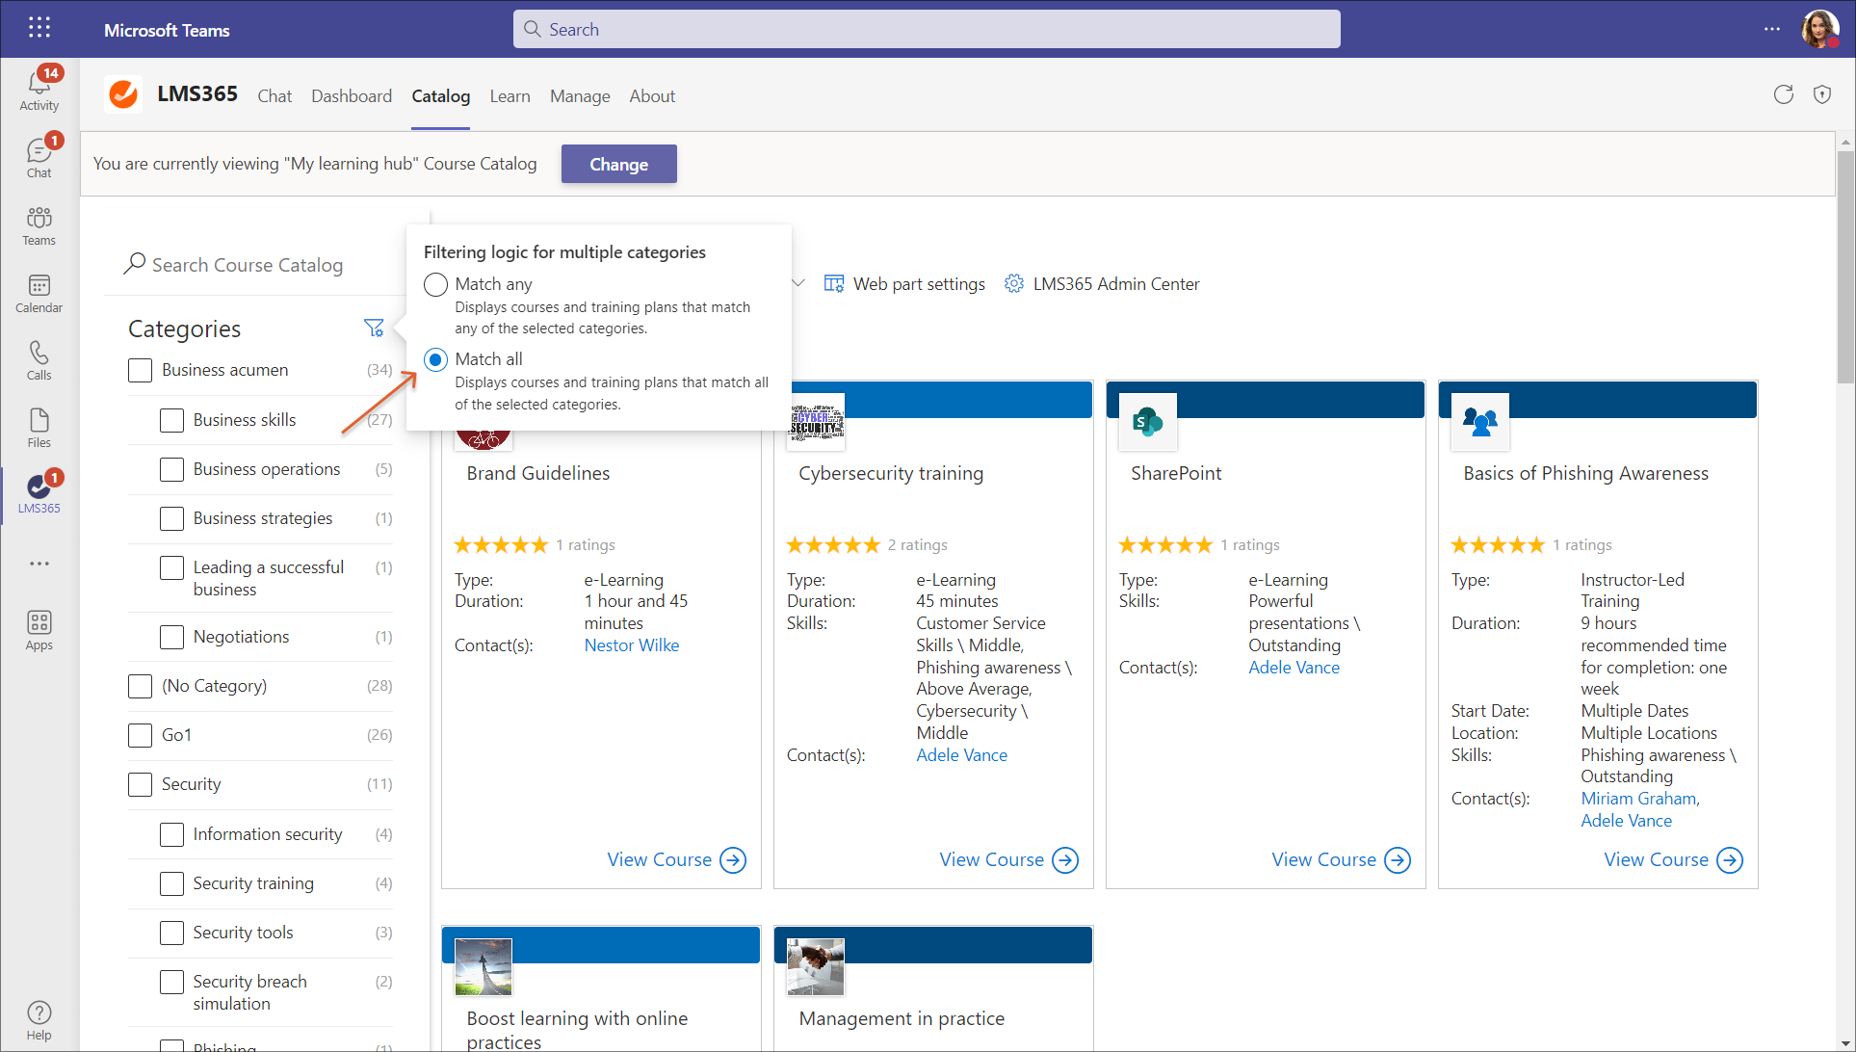Check the (No Category) box
The image size is (1856, 1052).
(141, 686)
